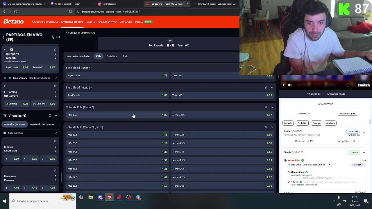Viewport: 372px width, 209px height.
Task: Bet Top Esports map winner 1.44 in sidebar
Action: (17, 67)
